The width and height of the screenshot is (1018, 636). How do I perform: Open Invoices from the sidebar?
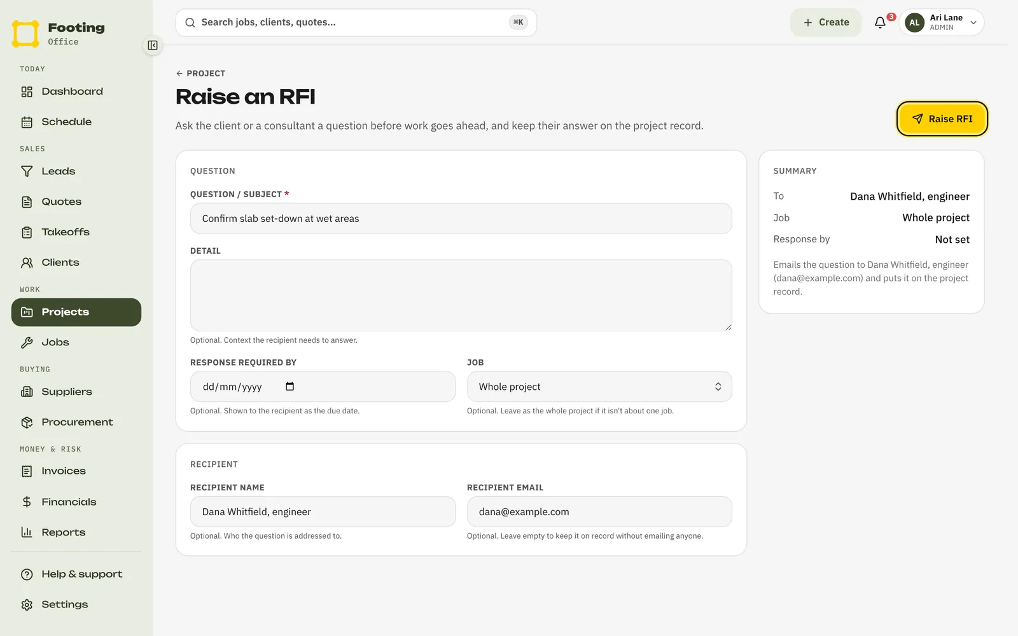point(76,471)
